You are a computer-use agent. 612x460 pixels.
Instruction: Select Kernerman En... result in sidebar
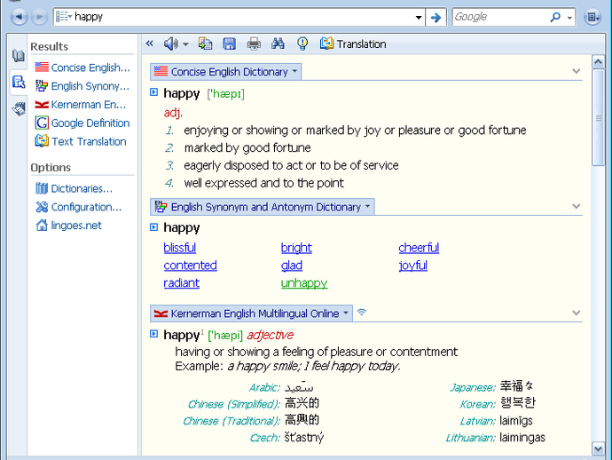pos(81,105)
